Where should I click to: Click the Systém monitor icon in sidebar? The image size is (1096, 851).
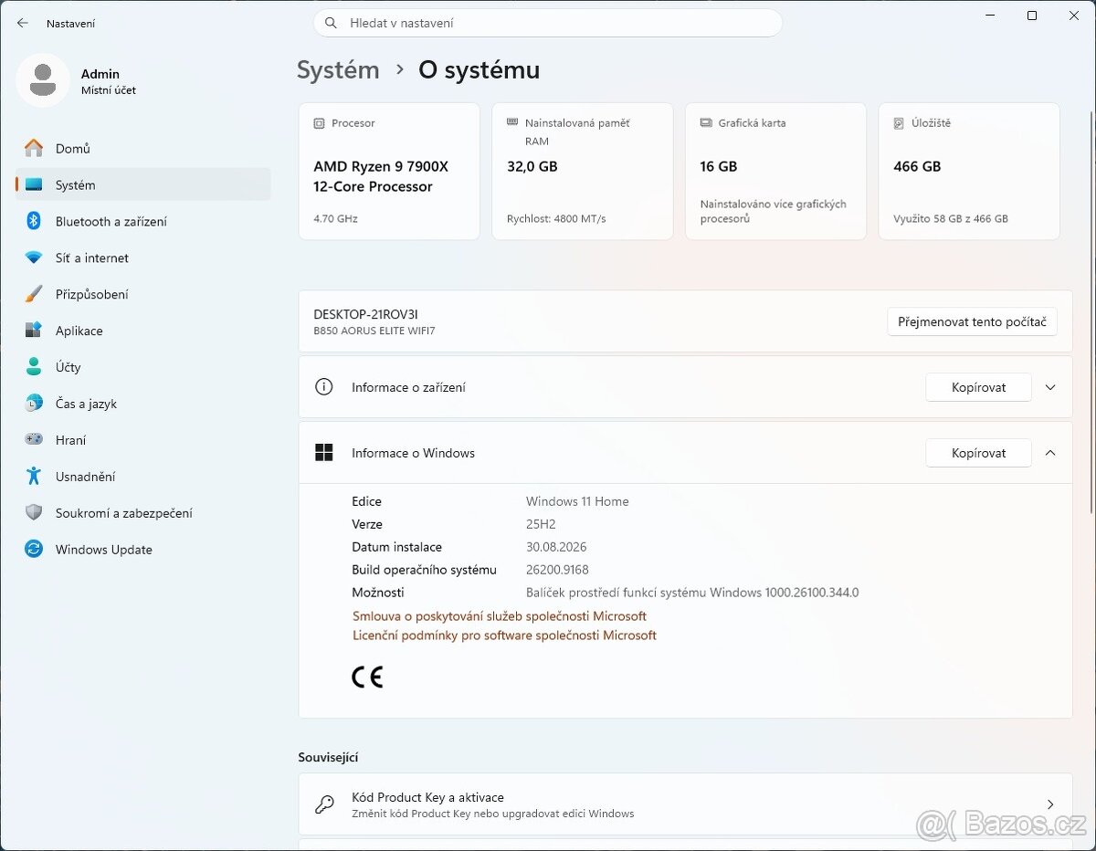(34, 184)
